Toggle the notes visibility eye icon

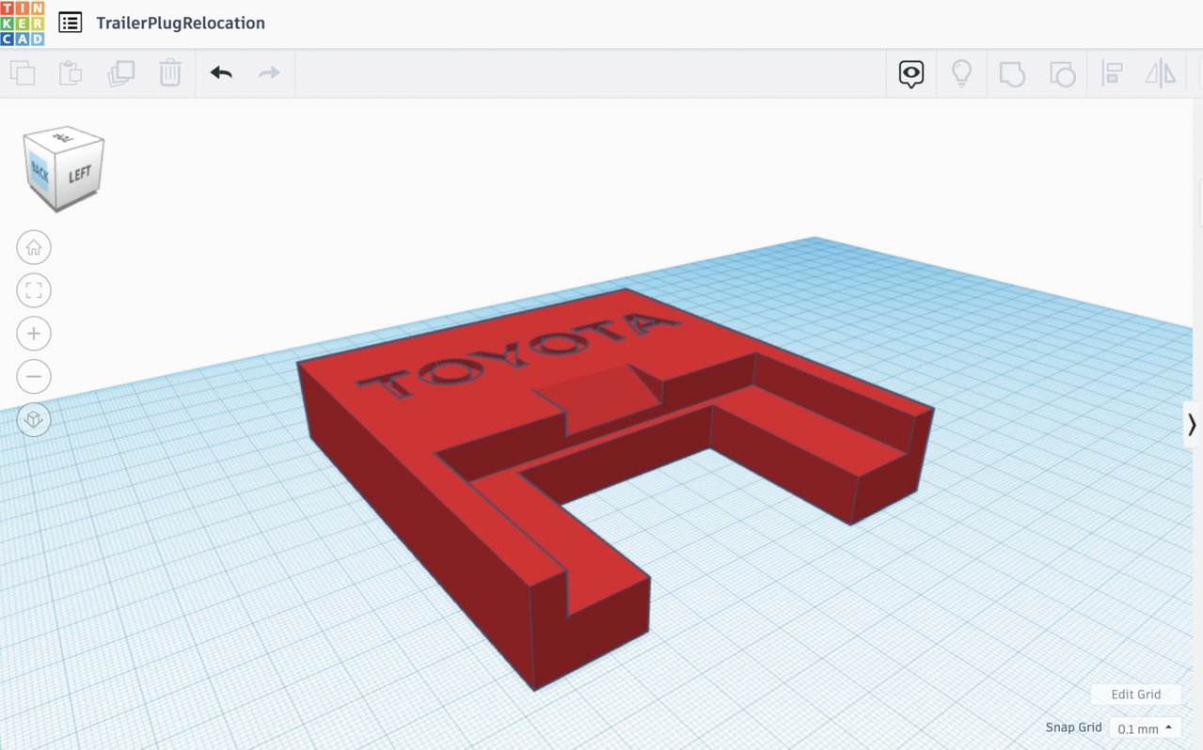click(x=911, y=74)
